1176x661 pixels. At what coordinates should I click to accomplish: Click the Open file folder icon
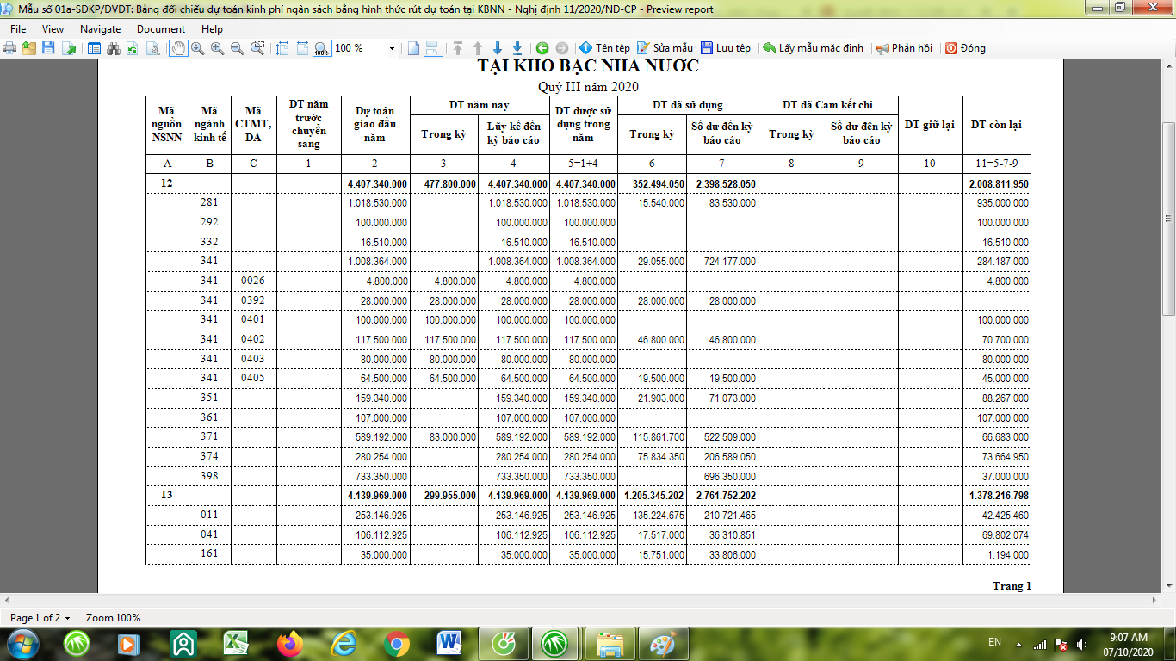point(29,48)
